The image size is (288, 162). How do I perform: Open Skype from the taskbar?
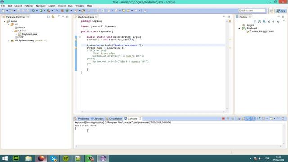(54, 158)
